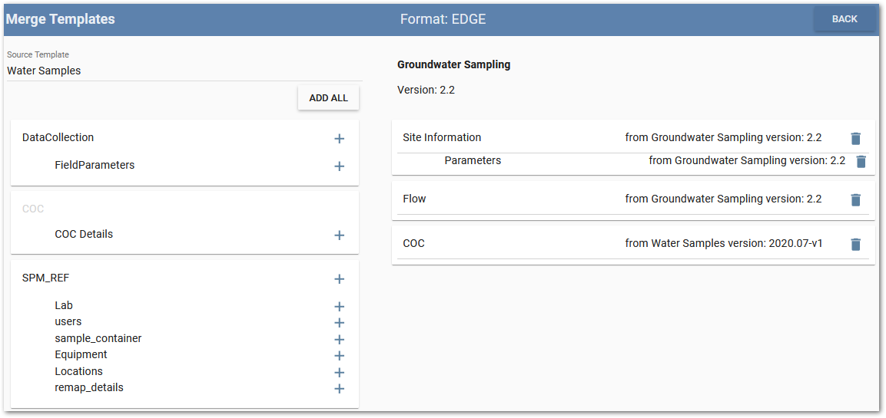Add COC Details using its plus icon

[x=339, y=235]
